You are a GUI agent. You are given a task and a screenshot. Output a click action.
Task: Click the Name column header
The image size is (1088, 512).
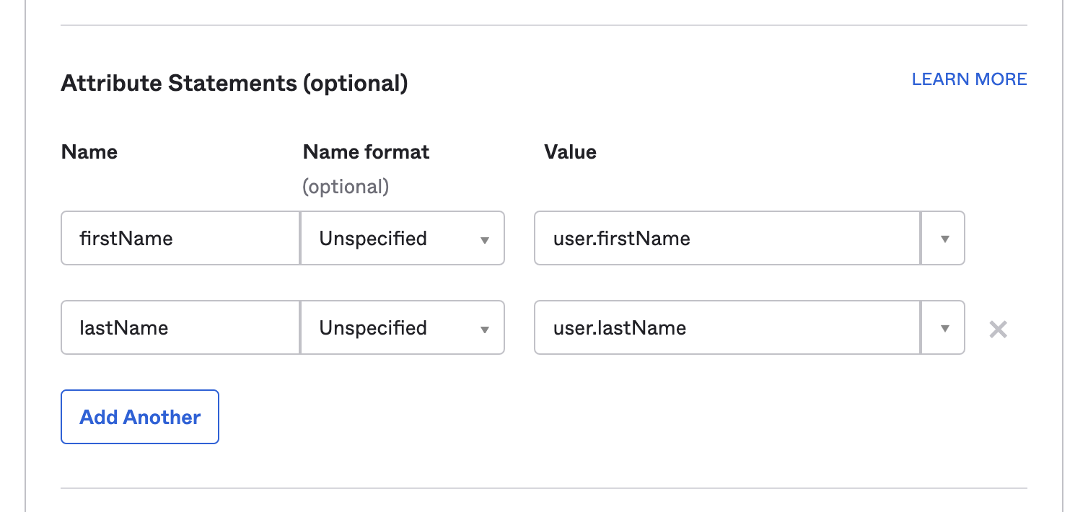coord(89,152)
